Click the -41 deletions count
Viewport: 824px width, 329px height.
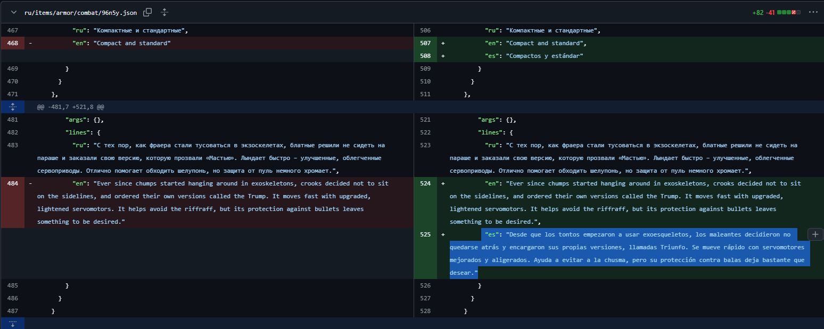click(770, 12)
